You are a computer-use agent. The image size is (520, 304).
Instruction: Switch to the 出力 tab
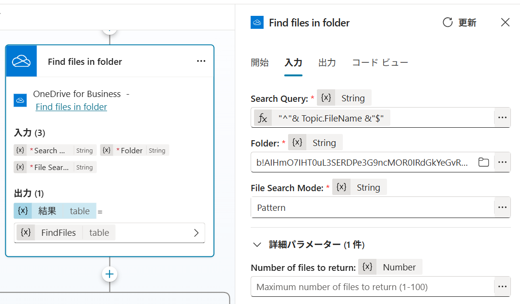click(x=327, y=62)
